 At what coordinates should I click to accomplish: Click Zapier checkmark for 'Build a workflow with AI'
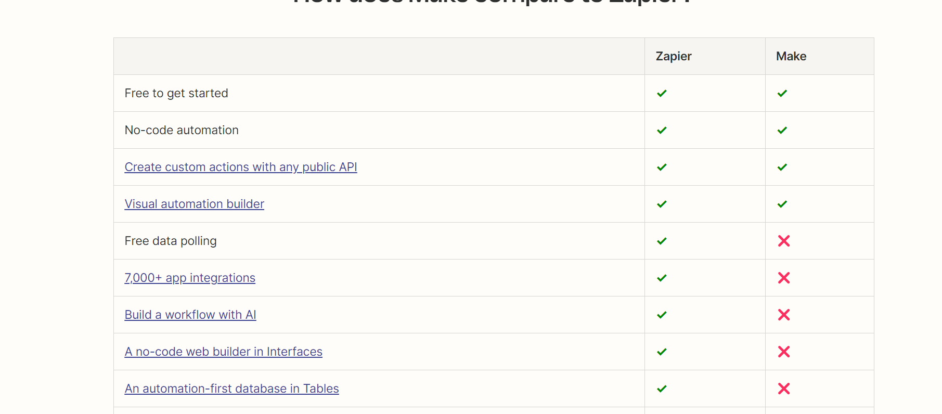click(x=662, y=315)
